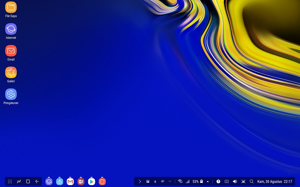Image resolution: width=300 pixels, height=187 pixels.
Task: Toggle the Wi-Fi status icon
Action: coord(180,181)
